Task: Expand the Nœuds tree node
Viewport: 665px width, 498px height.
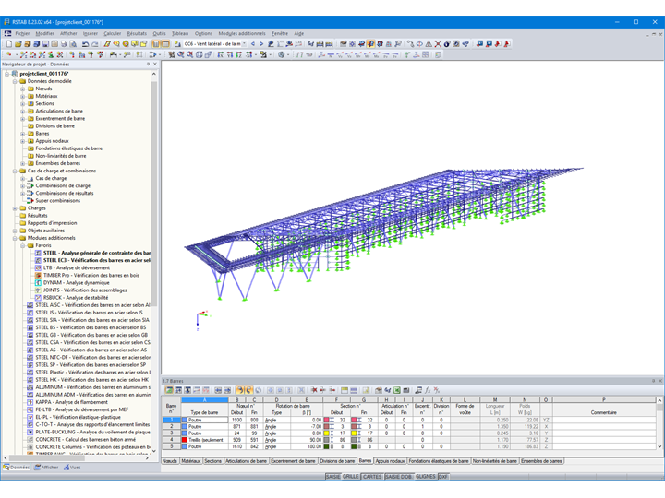Action: coord(23,89)
